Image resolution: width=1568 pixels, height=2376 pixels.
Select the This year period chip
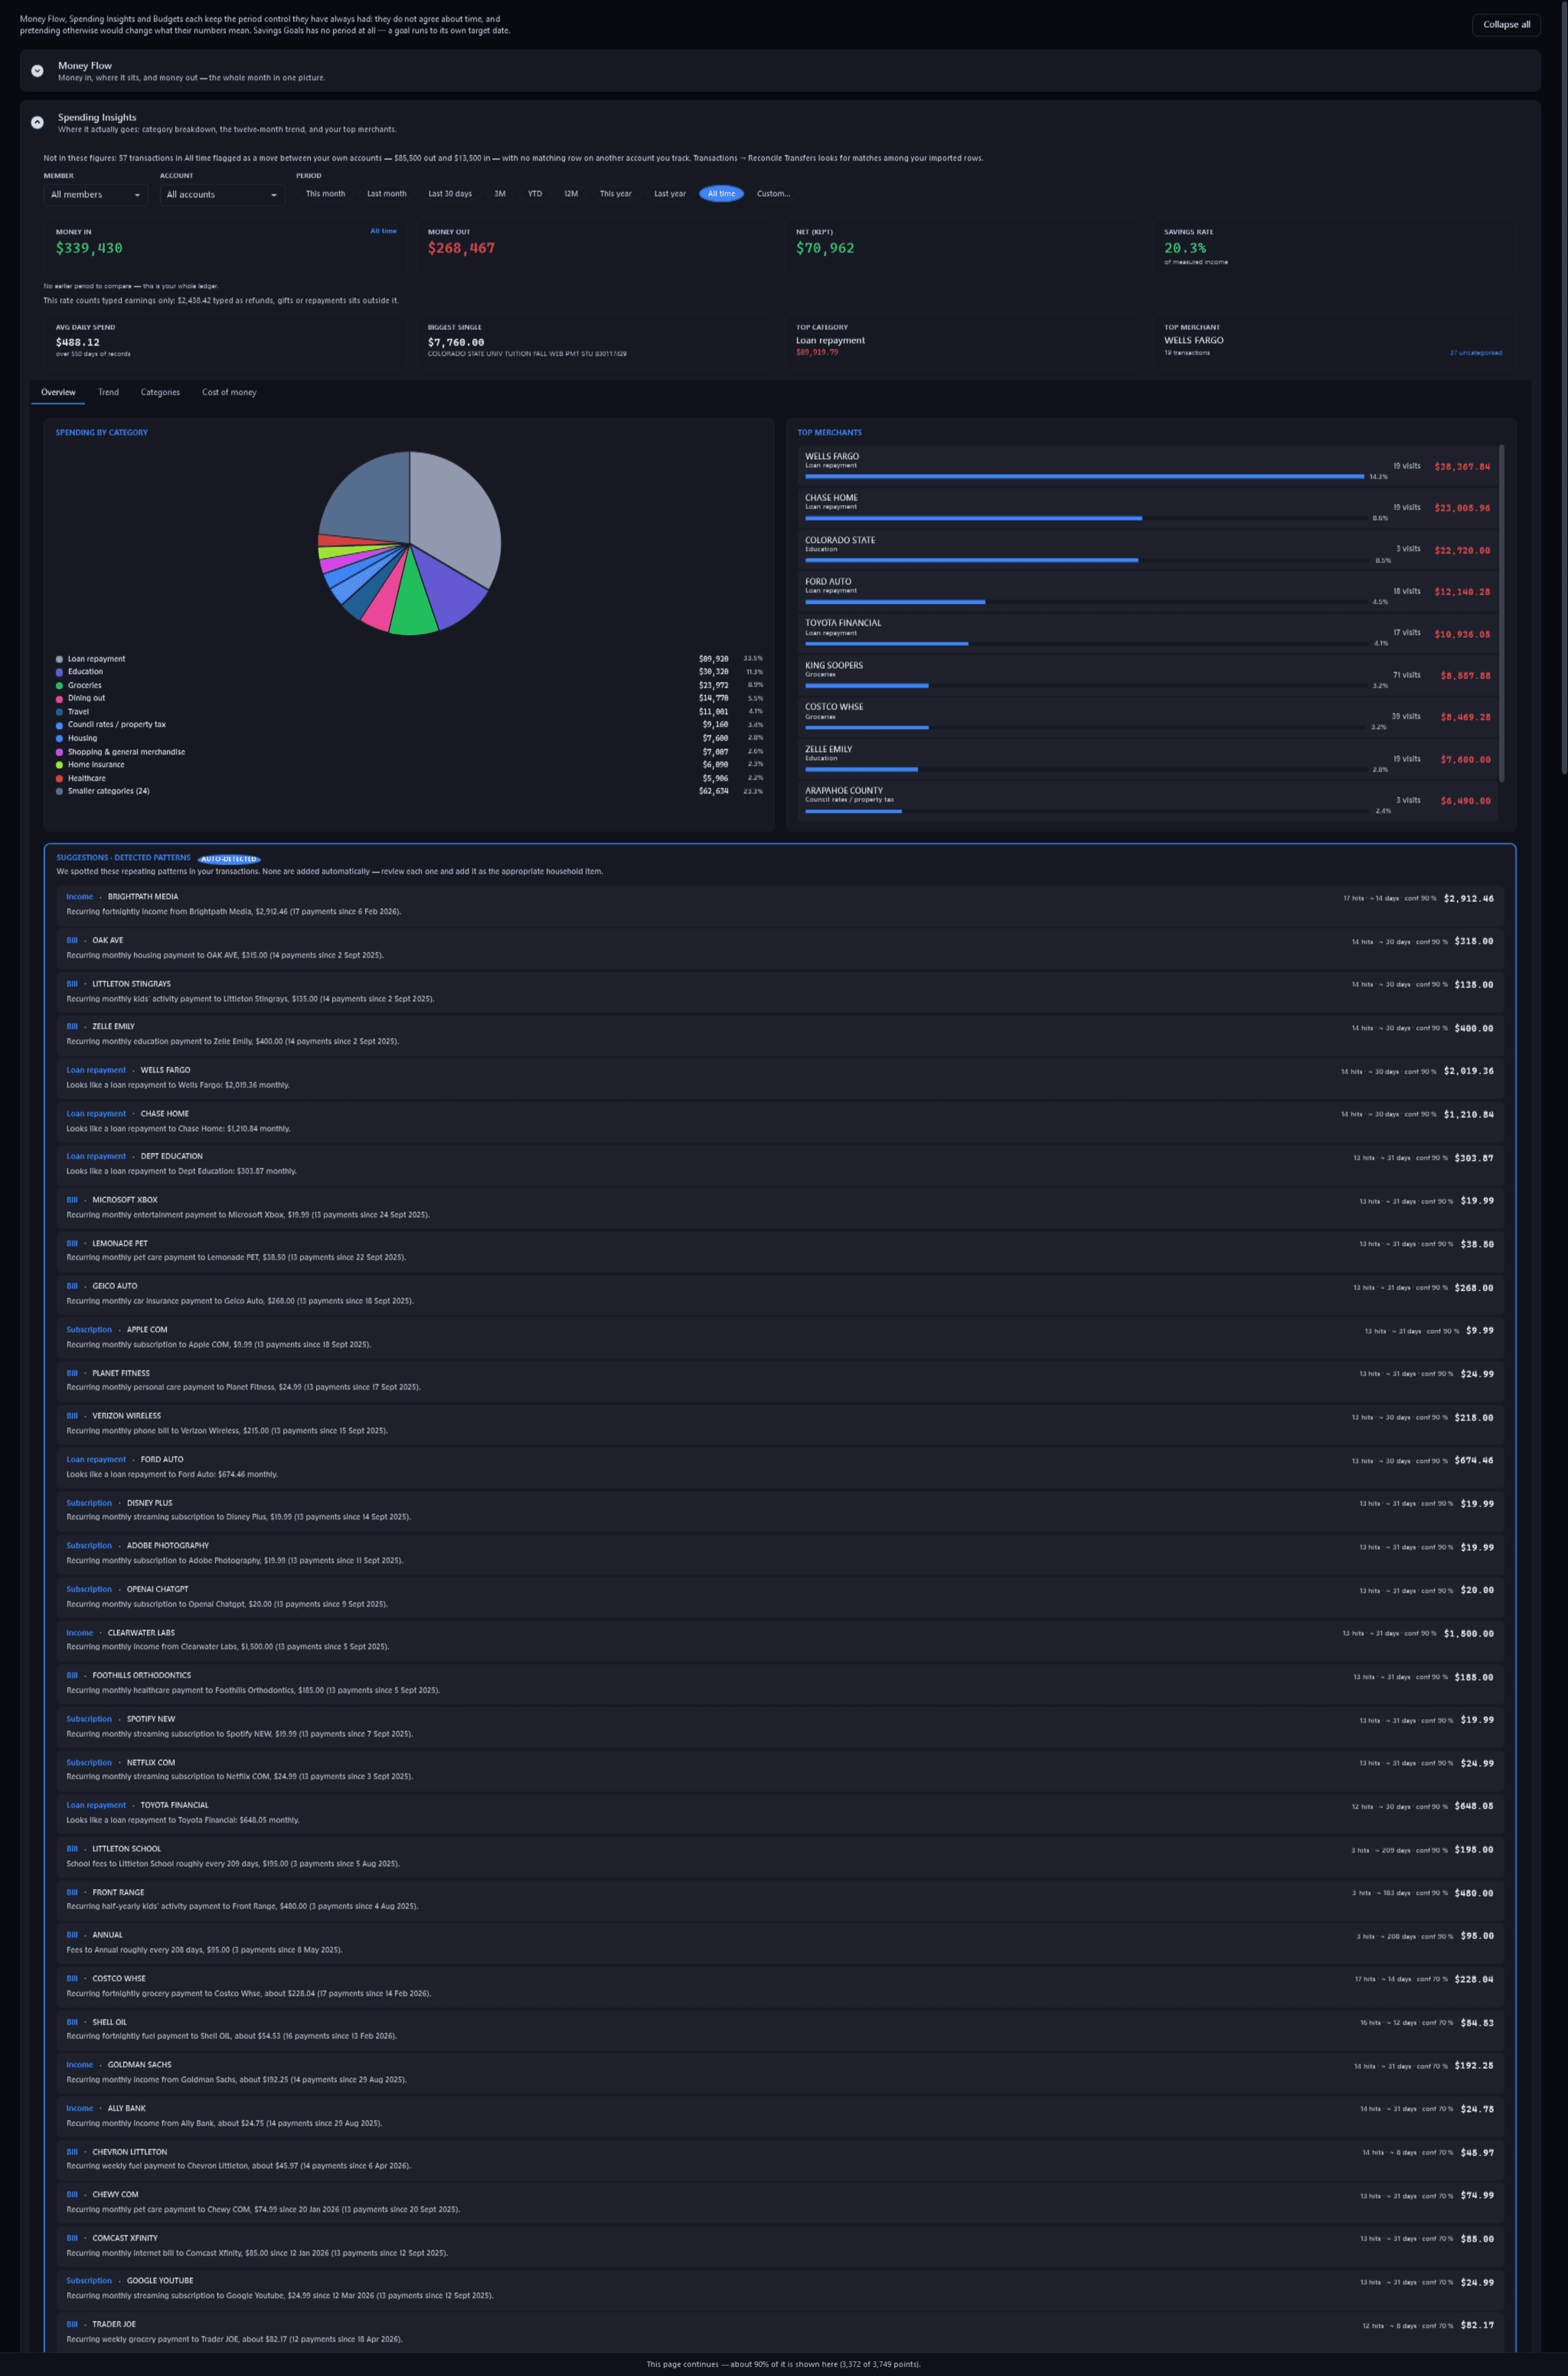(x=615, y=194)
